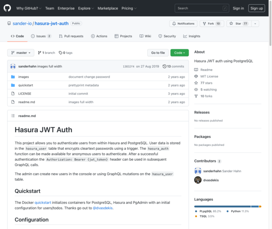This screenshot has height=229, width=272.
Task: Switch to the Issues tab
Action: (x=41, y=36)
